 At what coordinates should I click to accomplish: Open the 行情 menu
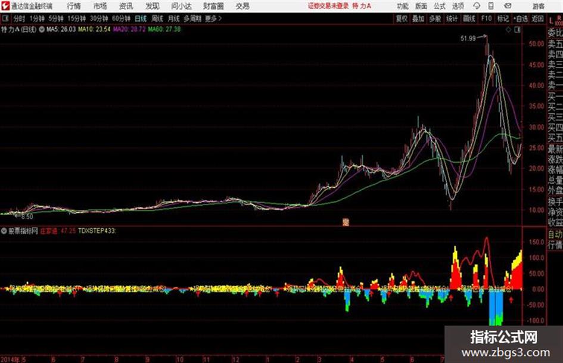click(x=74, y=6)
